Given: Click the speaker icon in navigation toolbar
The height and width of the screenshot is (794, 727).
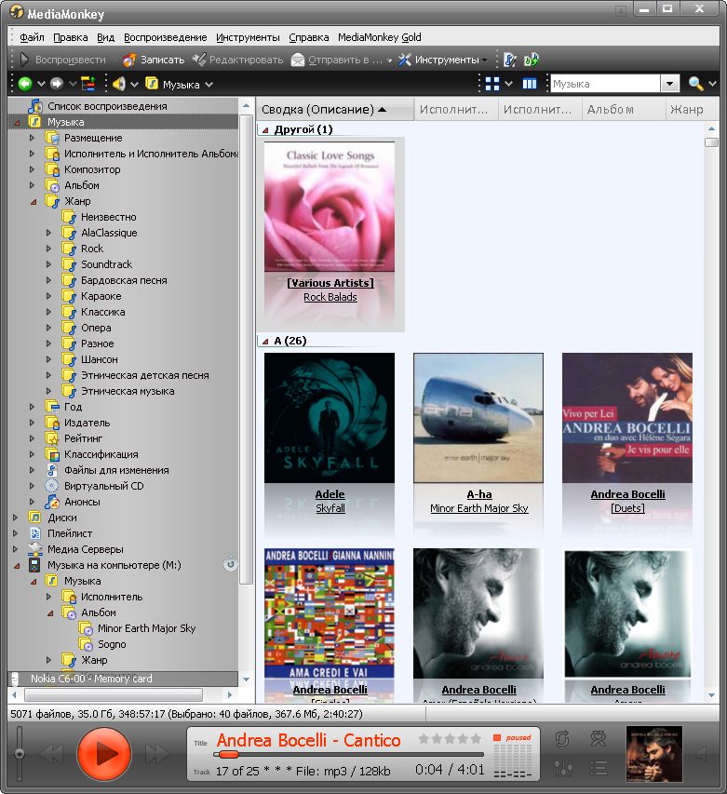Looking at the screenshot, I should 119,84.
